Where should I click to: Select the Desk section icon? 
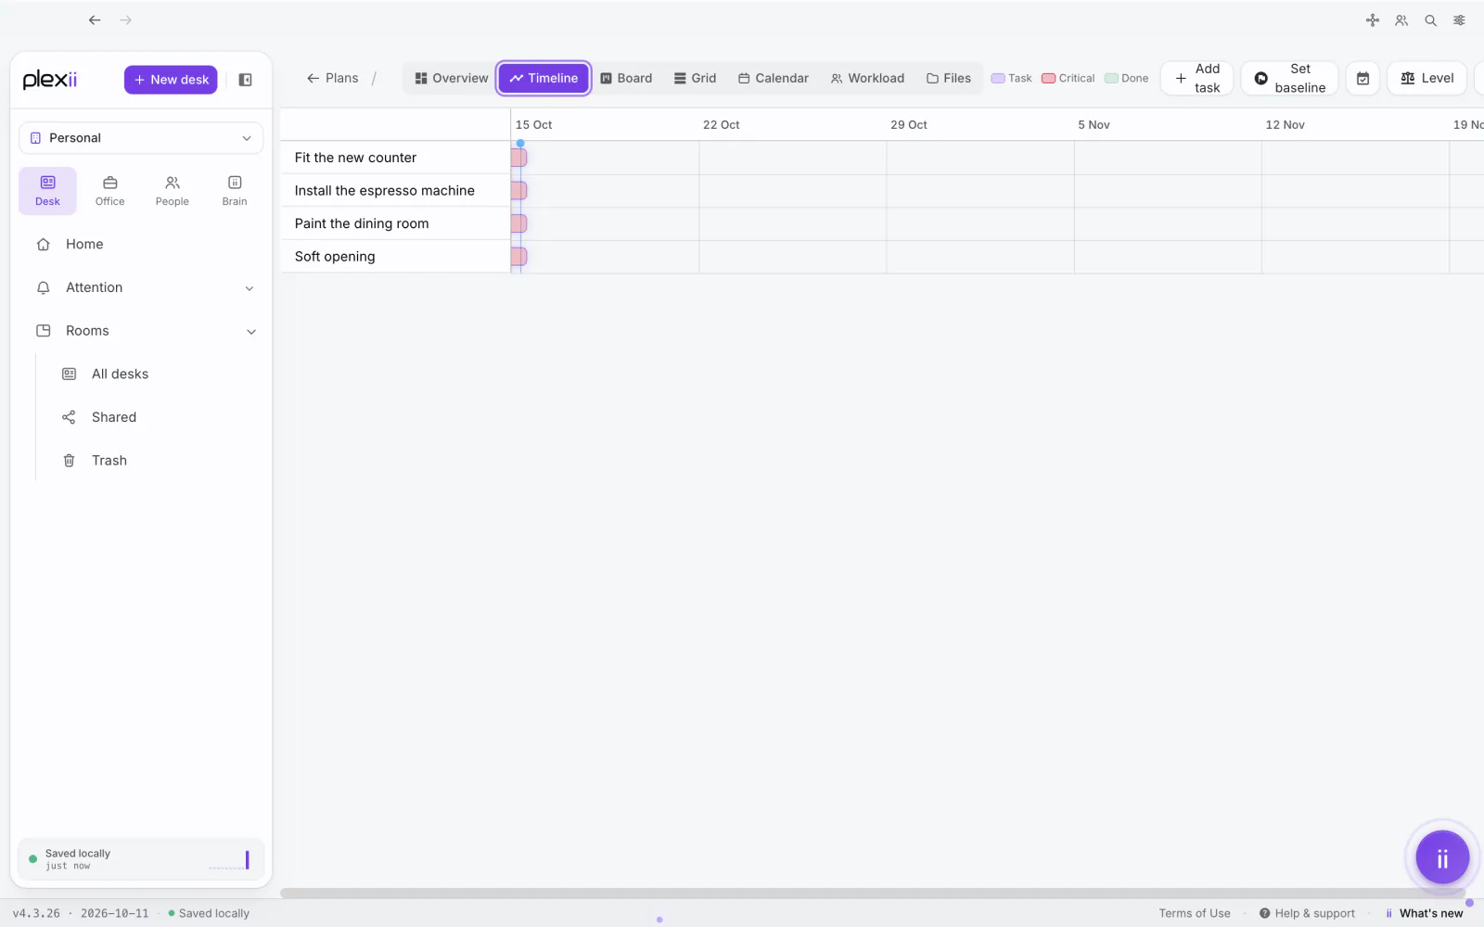[x=47, y=191]
